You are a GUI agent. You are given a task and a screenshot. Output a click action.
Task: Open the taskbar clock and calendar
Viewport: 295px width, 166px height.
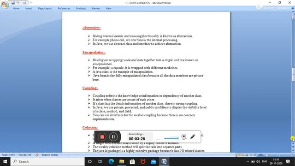(276, 161)
